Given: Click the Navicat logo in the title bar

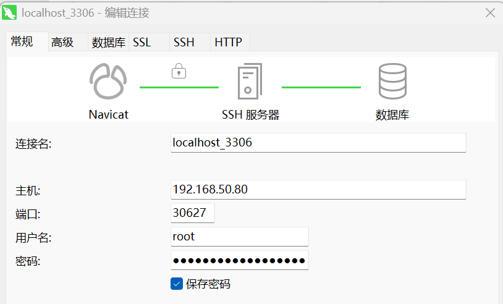Looking at the screenshot, I should point(10,12).
